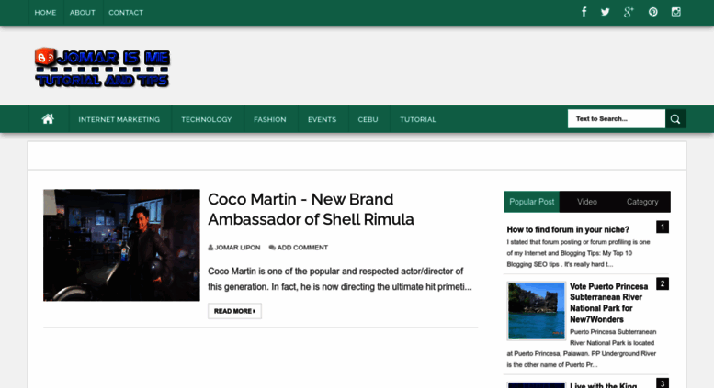Open the Google Plus social icon
The height and width of the screenshot is (388, 714).
(629, 12)
